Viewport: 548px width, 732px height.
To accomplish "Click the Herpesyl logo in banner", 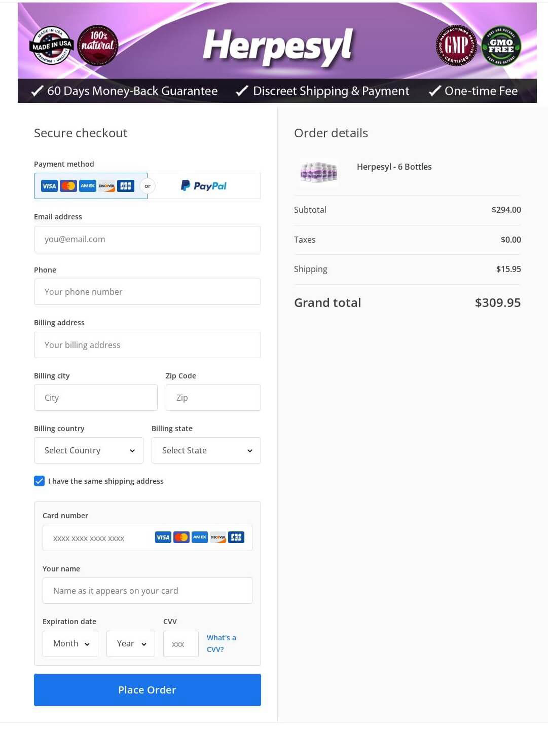I will pos(277,47).
